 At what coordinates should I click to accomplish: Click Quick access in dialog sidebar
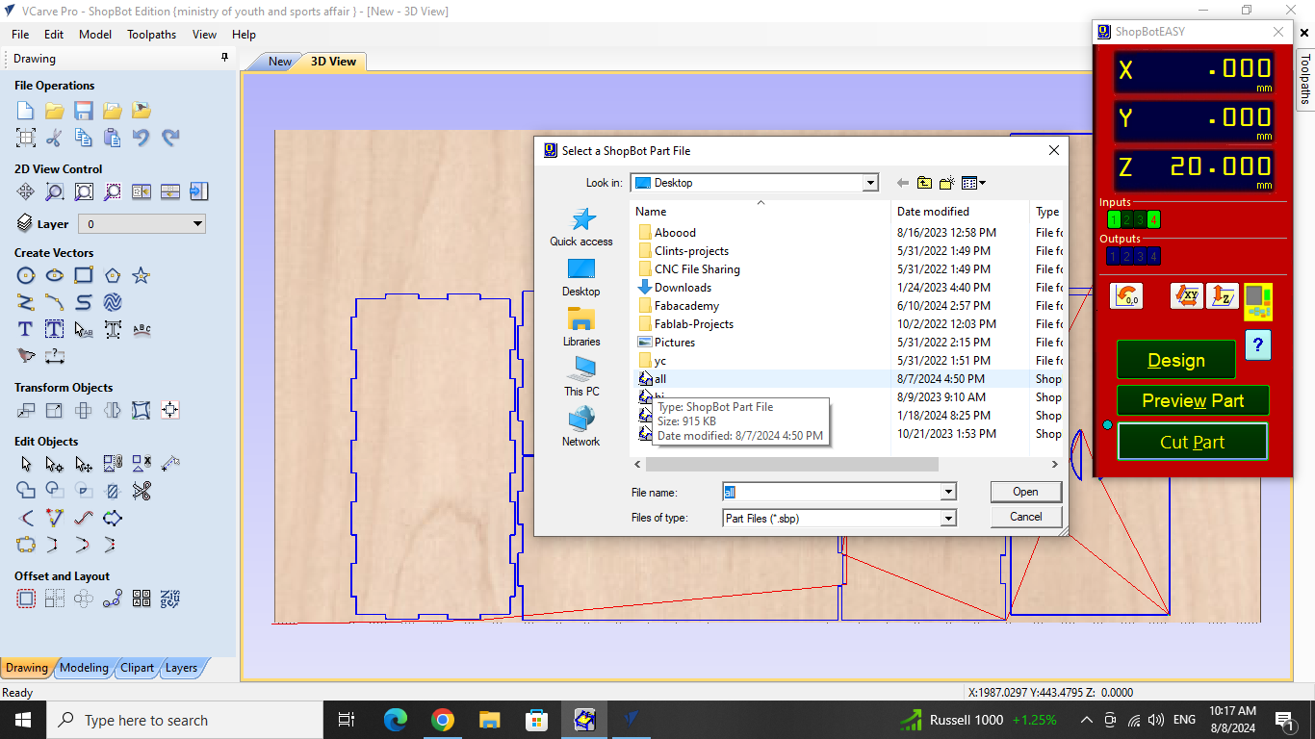pos(581,228)
